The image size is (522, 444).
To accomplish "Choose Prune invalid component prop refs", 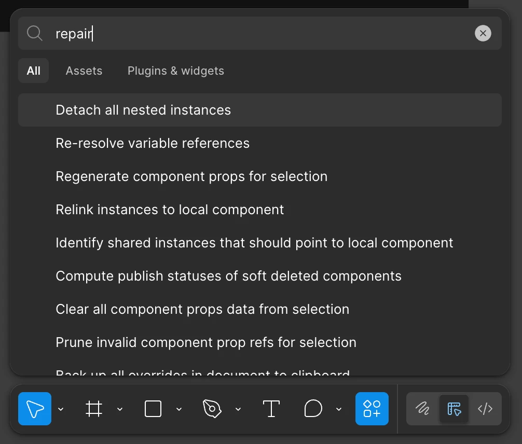I will click(x=259, y=342).
